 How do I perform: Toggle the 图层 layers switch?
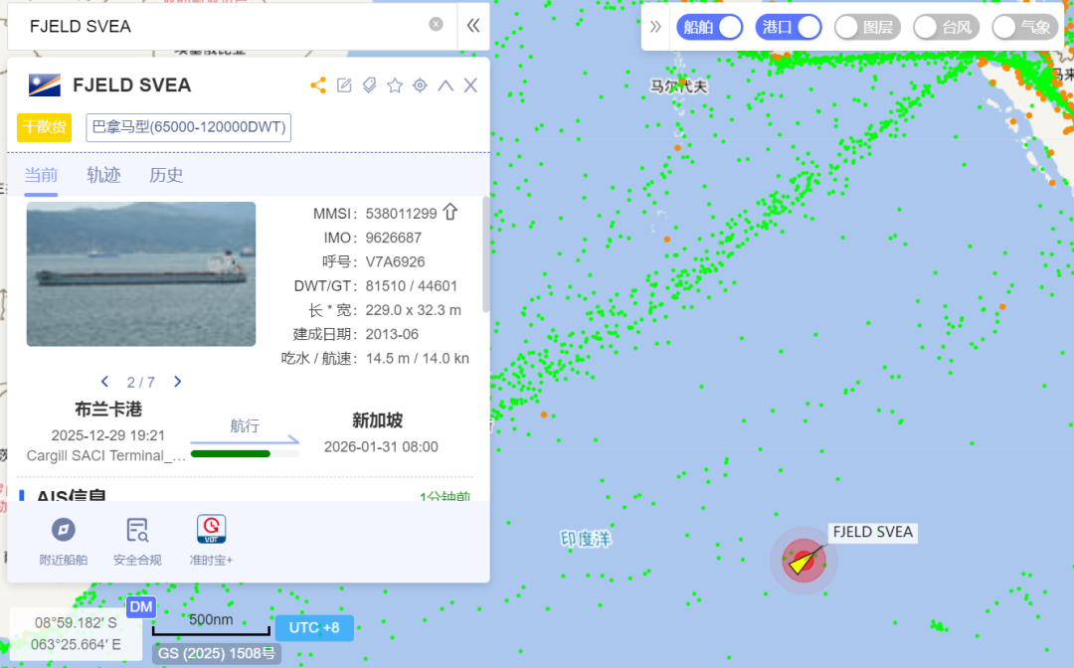(867, 27)
